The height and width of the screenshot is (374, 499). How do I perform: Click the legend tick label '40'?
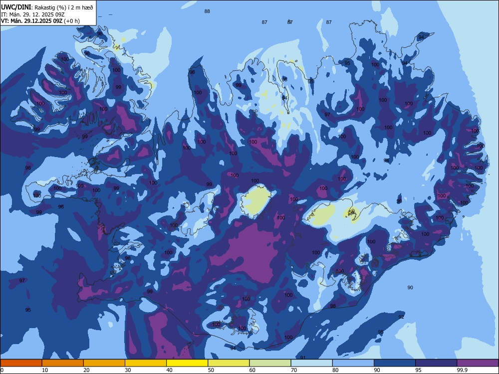[x=169, y=370]
